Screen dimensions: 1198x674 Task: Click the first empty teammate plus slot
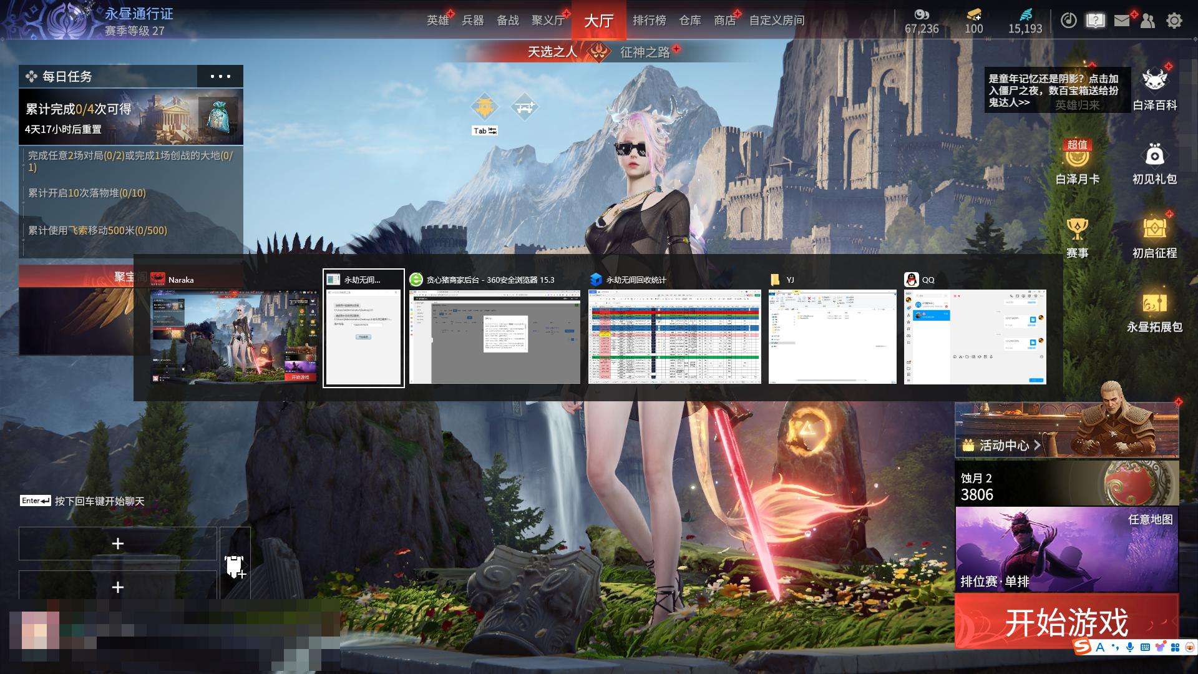pos(118,544)
